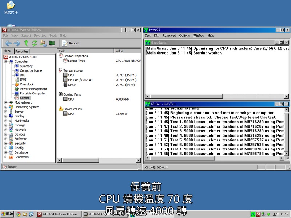
Task: Click the AIDA64 Extreme Edition taskbar button
Action: tap(59, 214)
